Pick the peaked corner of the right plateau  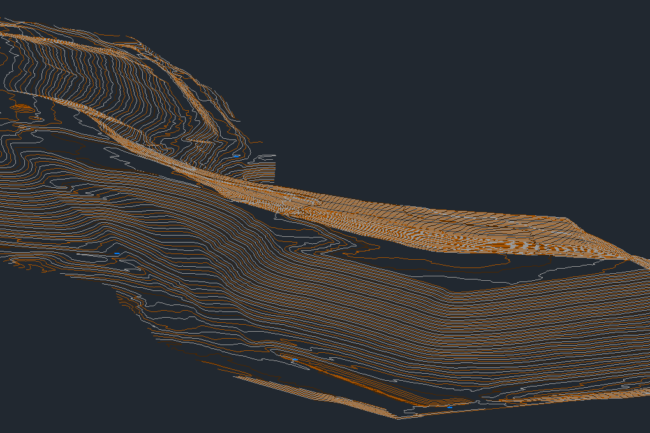(x=568, y=218)
